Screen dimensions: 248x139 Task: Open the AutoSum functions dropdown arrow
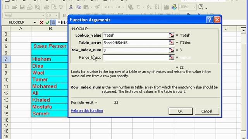[143, 7]
